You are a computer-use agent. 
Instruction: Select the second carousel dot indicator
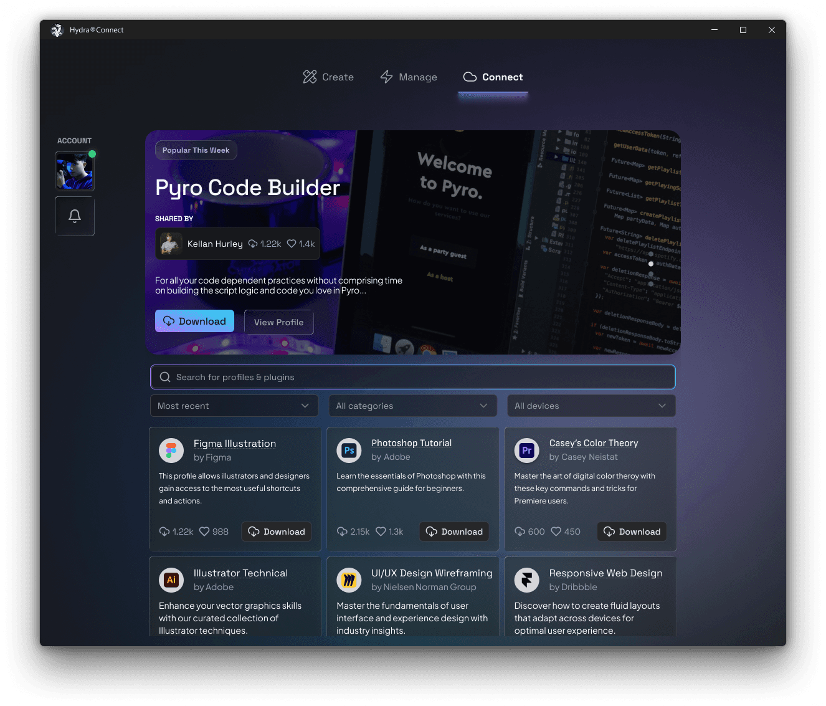click(651, 264)
